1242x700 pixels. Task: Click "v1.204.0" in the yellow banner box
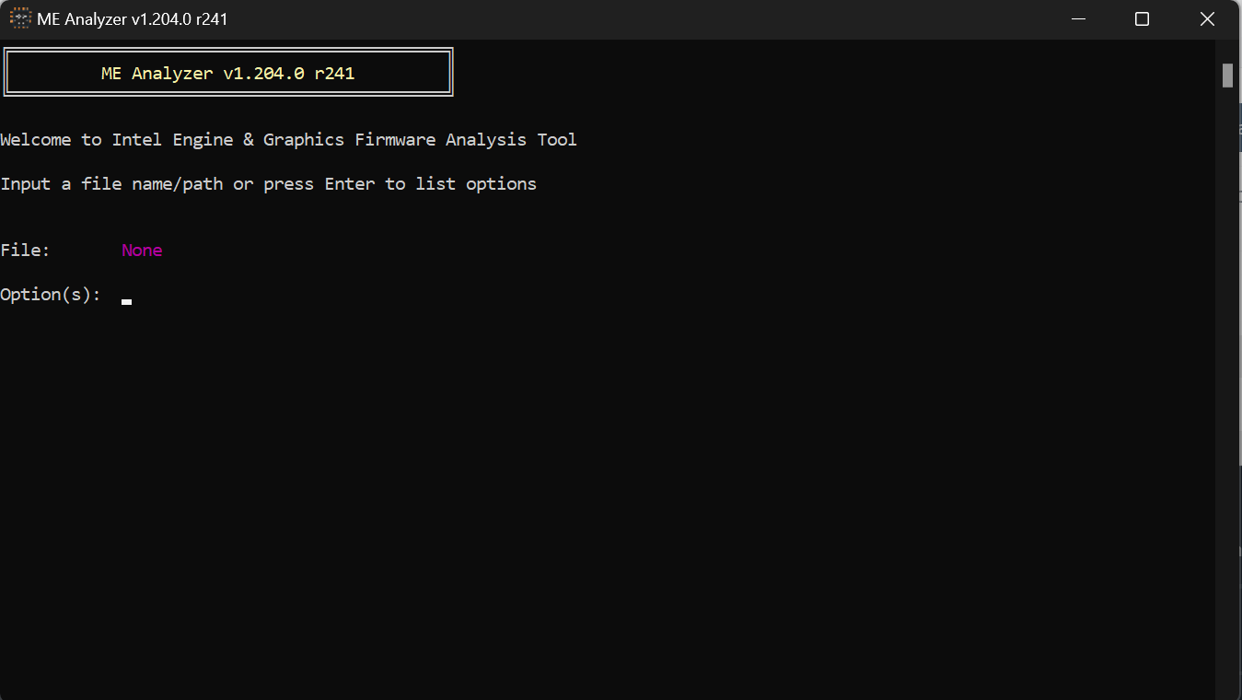point(263,74)
